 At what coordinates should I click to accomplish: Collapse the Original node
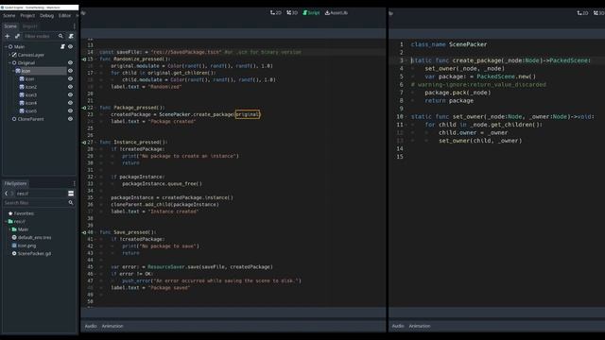[9, 62]
